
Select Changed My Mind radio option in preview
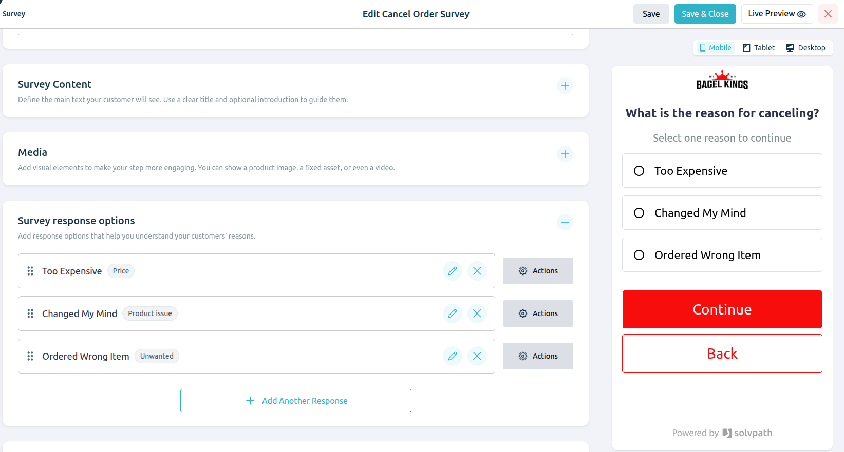pyautogui.click(x=639, y=213)
